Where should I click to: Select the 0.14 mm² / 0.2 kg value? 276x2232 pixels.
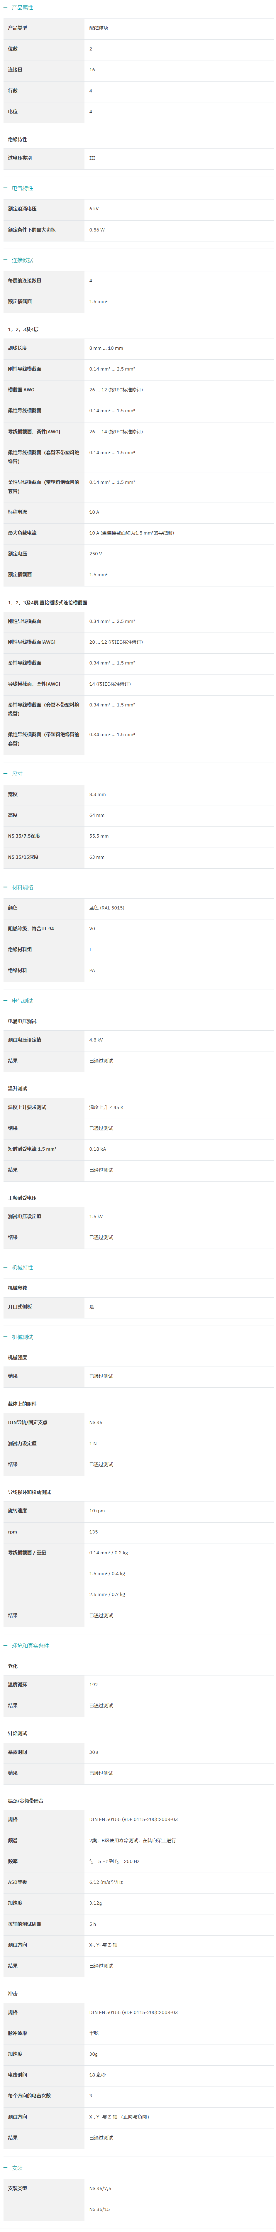coord(108,1553)
